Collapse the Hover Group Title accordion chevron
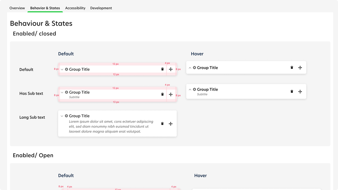 [190, 68]
